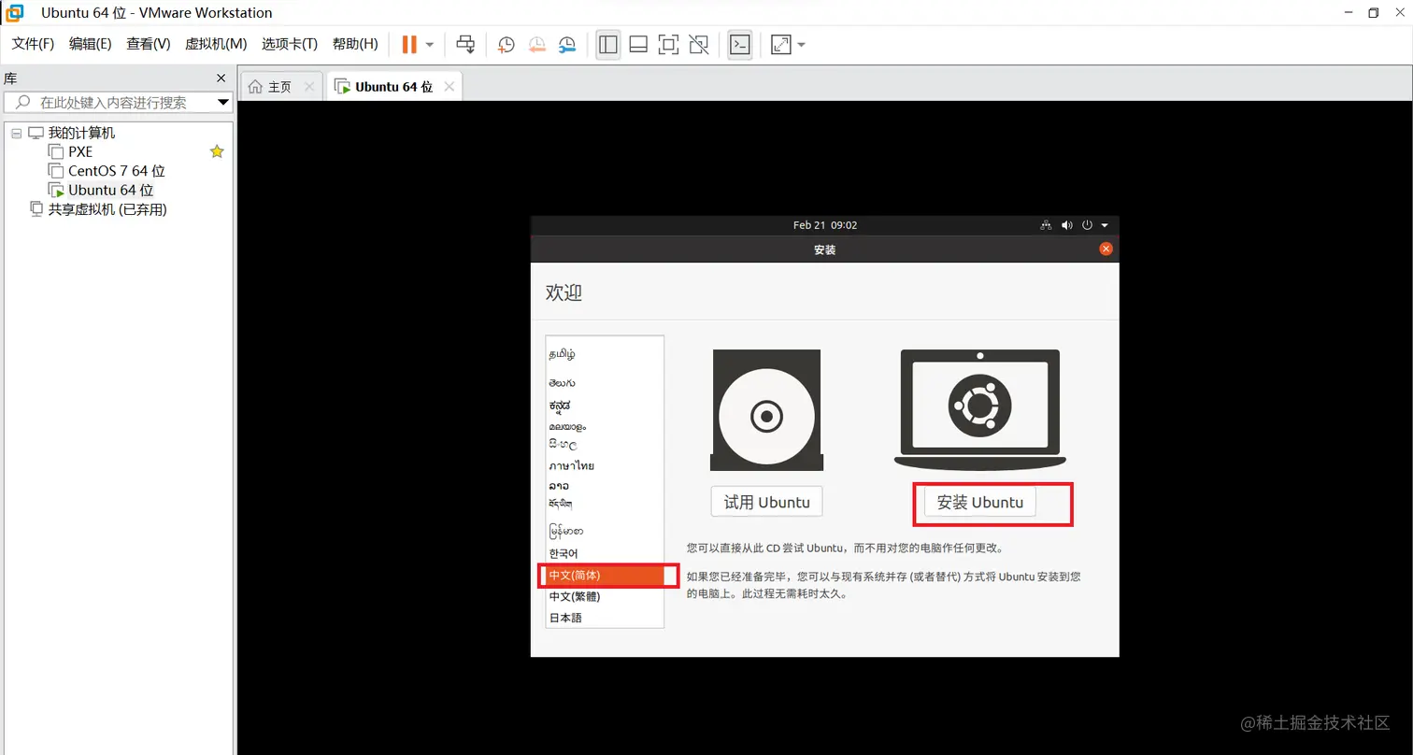This screenshot has width=1413, height=755.
Task: Open the 帮助(H) menu
Action: 355,44
